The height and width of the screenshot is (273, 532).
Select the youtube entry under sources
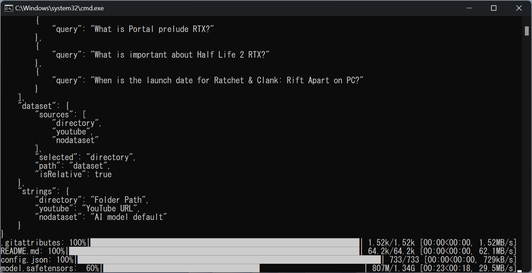coord(72,131)
